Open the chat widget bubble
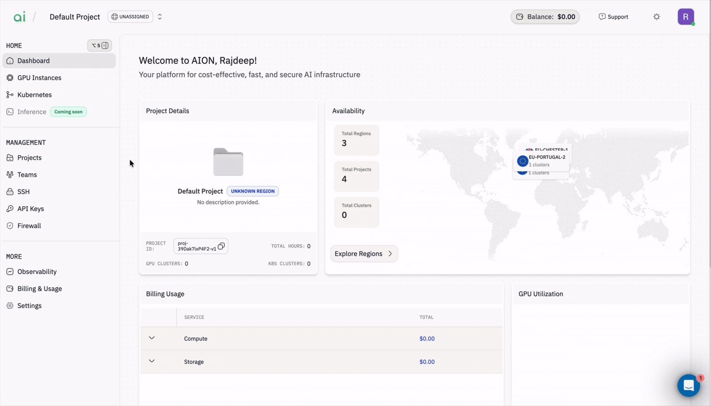The height and width of the screenshot is (406, 711). click(689, 386)
